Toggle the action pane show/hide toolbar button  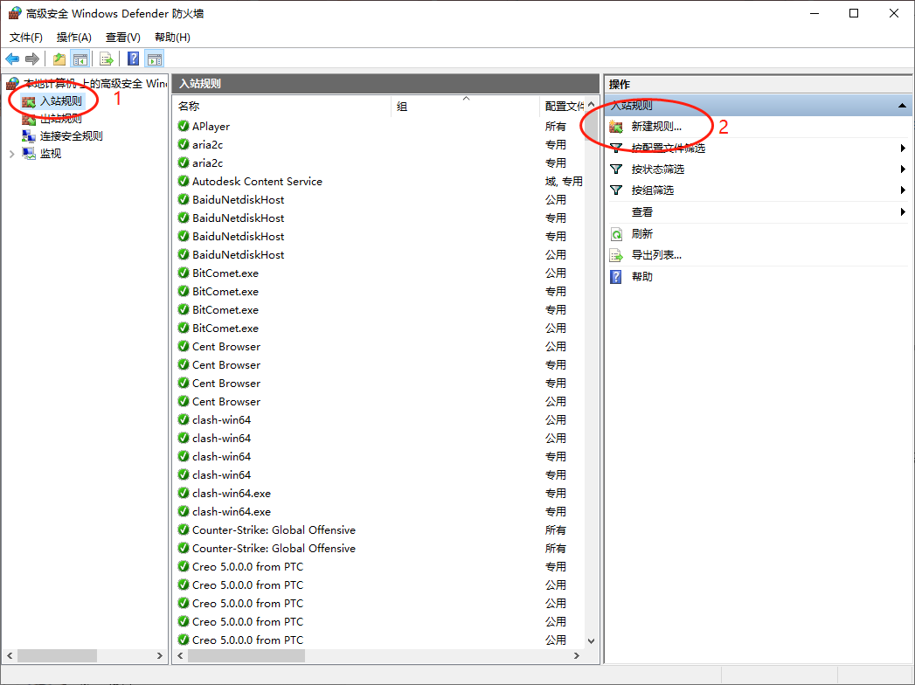[155, 59]
